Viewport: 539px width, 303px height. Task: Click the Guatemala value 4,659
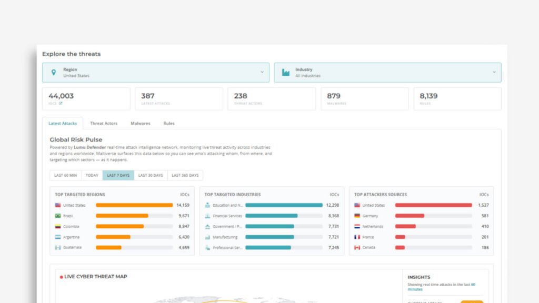coord(184,247)
